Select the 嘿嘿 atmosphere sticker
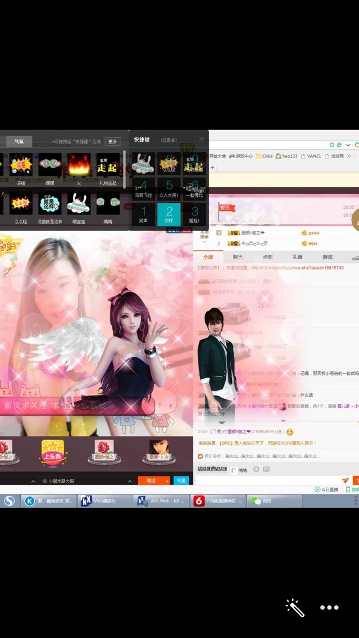Image resolution: width=359 pixels, height=638 pixels. [x=50, y=165]
